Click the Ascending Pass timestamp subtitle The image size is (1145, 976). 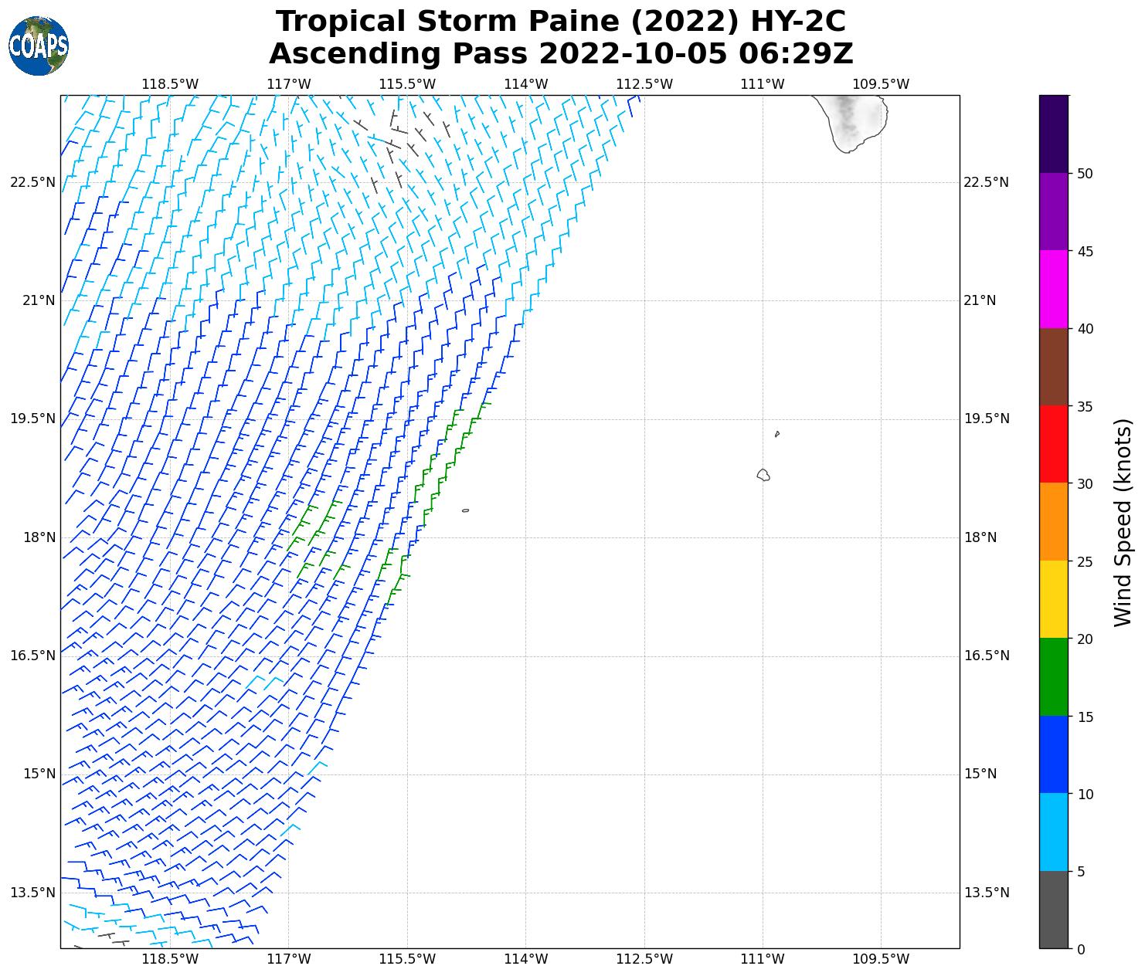[560, 54]
